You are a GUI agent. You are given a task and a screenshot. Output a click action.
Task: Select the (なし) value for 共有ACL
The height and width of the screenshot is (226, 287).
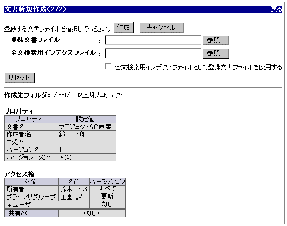(x=92, y=213)
